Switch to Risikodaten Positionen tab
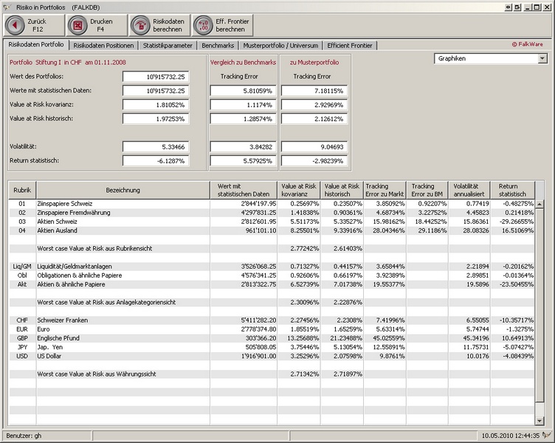This screenshot has width=555, height=443. coord(103,45)
